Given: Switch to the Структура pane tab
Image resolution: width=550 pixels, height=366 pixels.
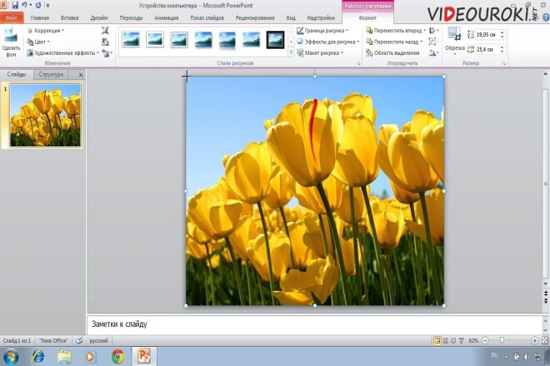Looking at the screenshot, I should click(51, 75).
